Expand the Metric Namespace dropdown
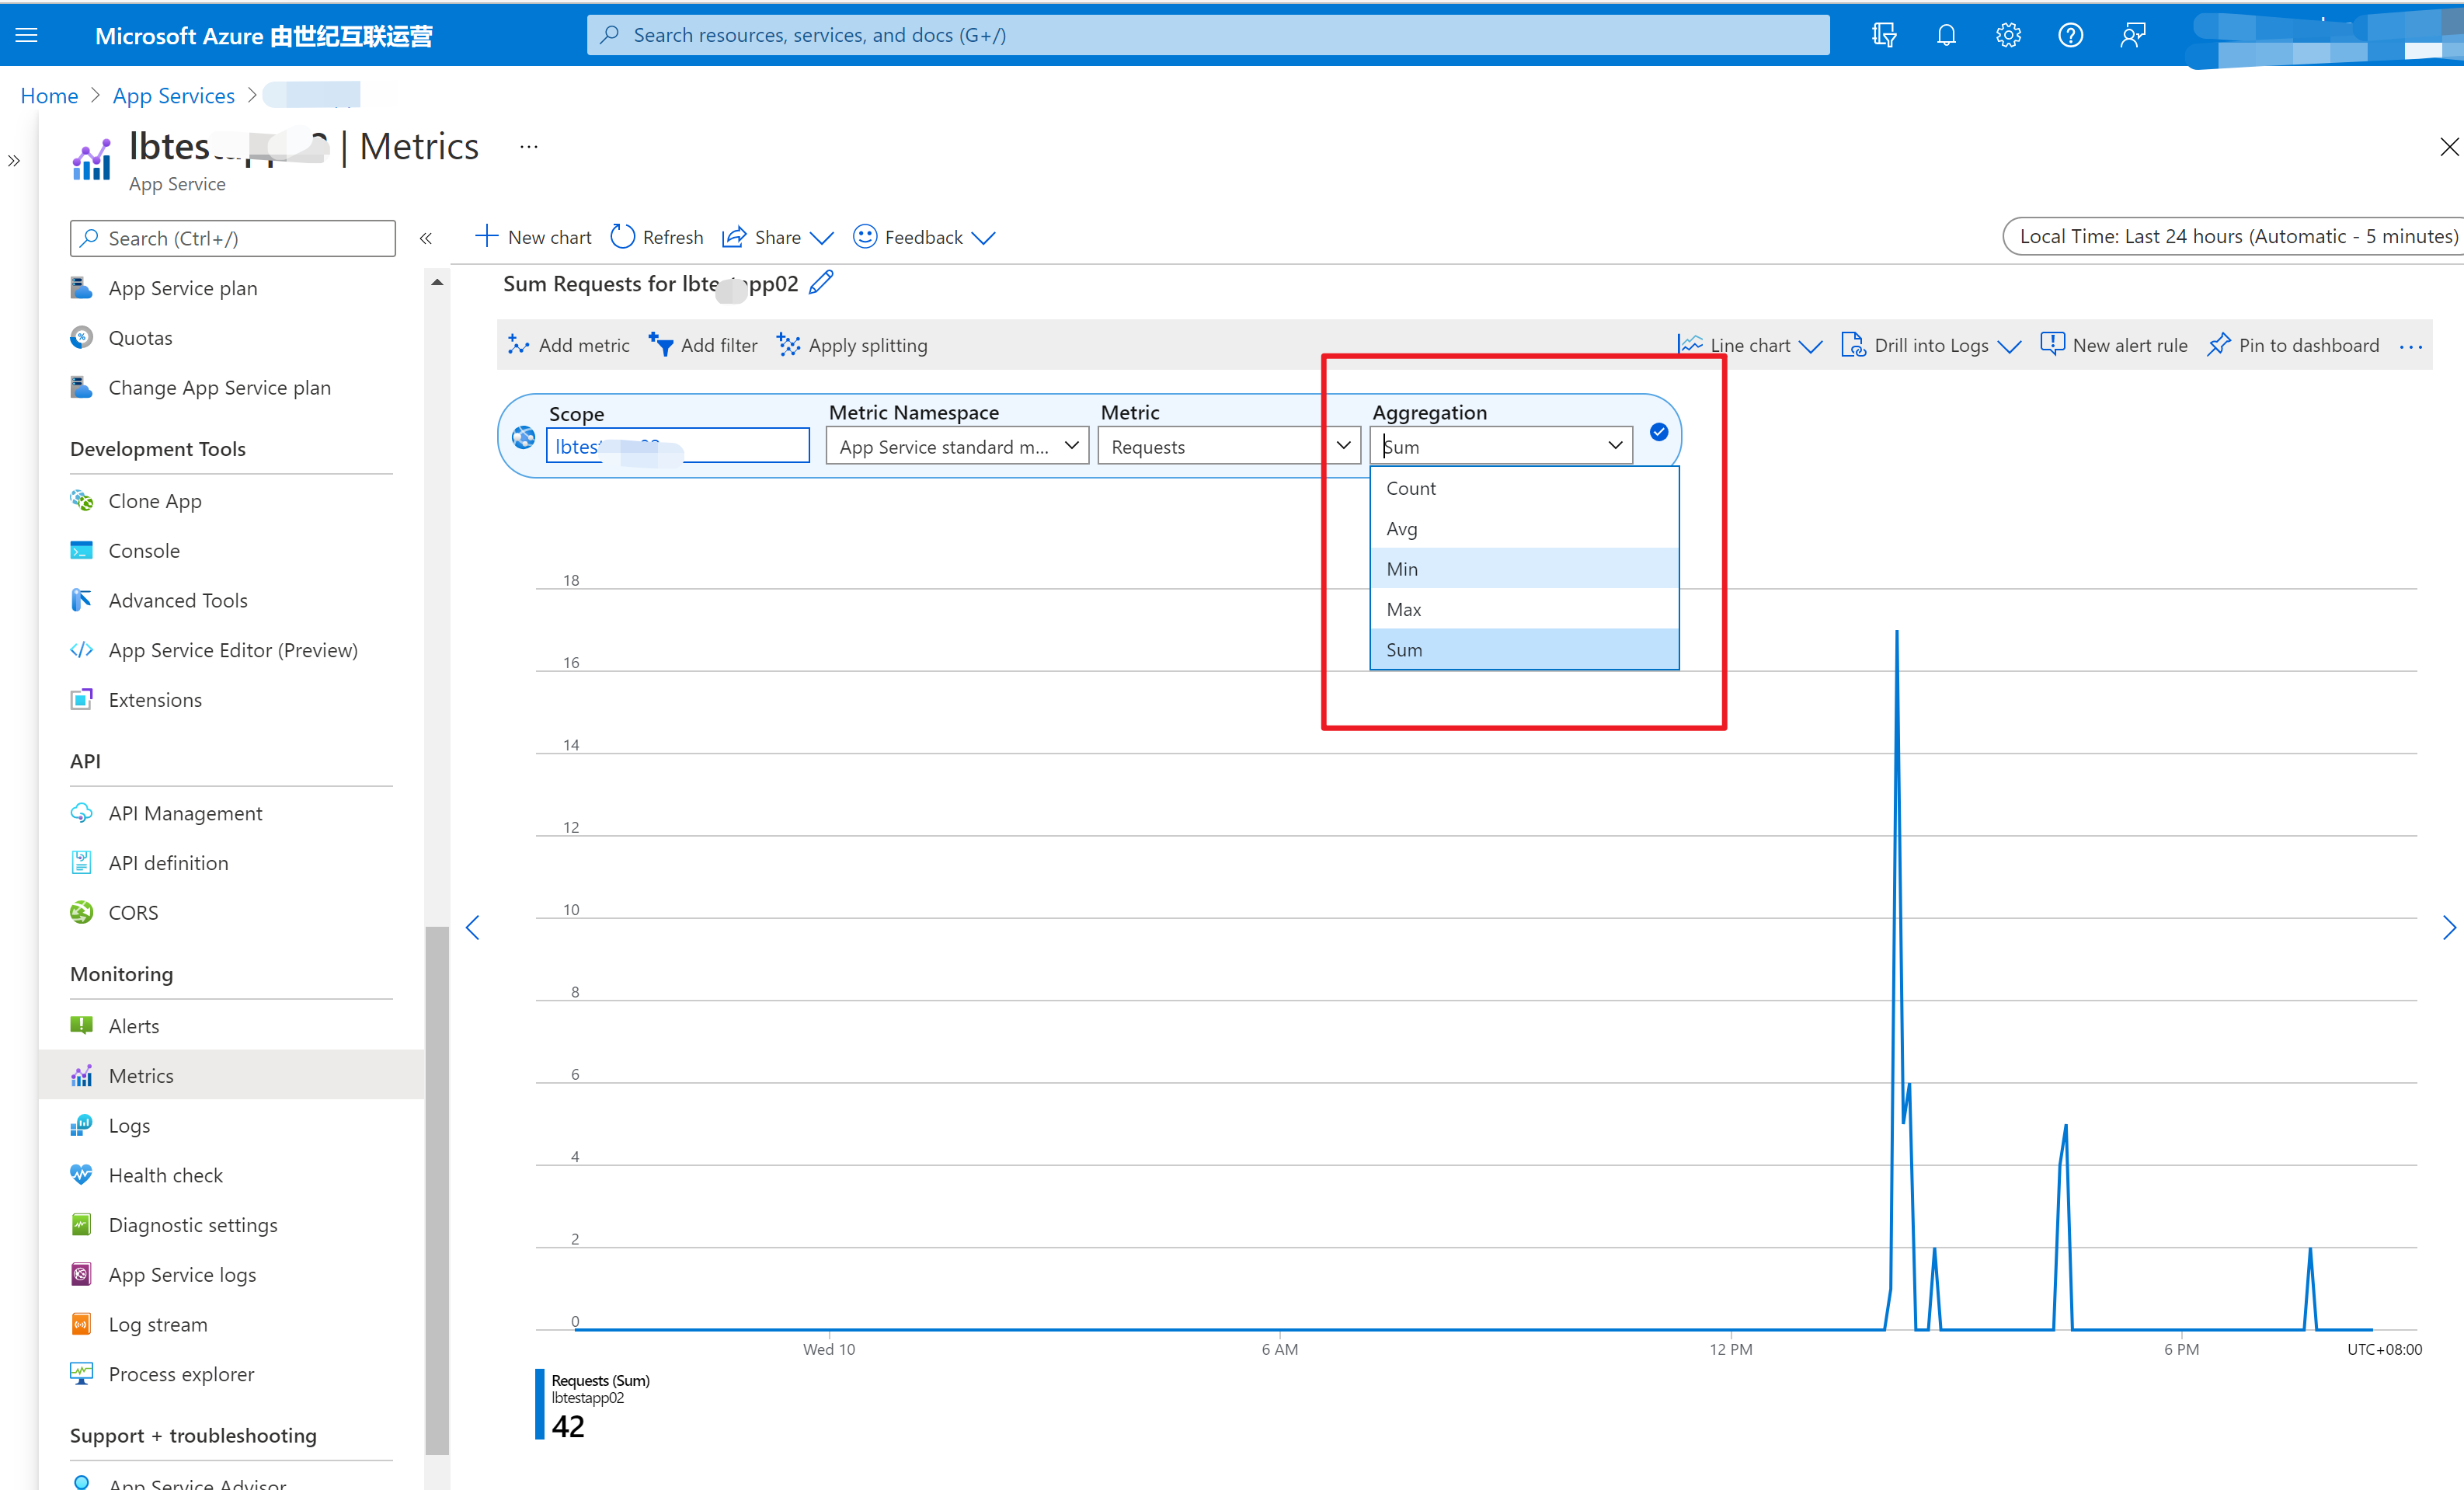Image resolution: width=2464 pixels, height=1490 pixels. [957, 446]
